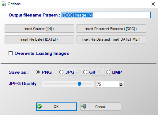The height and width of the screenshot is (115, 158).
Task: Click Insert File Date and Time button
Action: 111,39
